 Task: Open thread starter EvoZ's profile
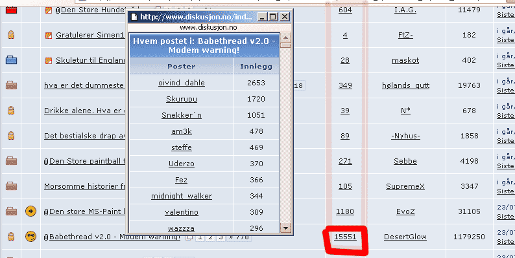click(405, 211)
